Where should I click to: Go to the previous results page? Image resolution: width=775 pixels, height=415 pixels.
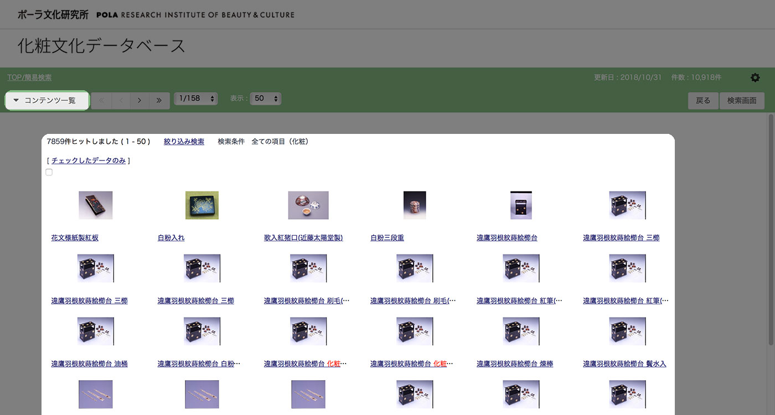pyautogui.click(x=121, y=100)
